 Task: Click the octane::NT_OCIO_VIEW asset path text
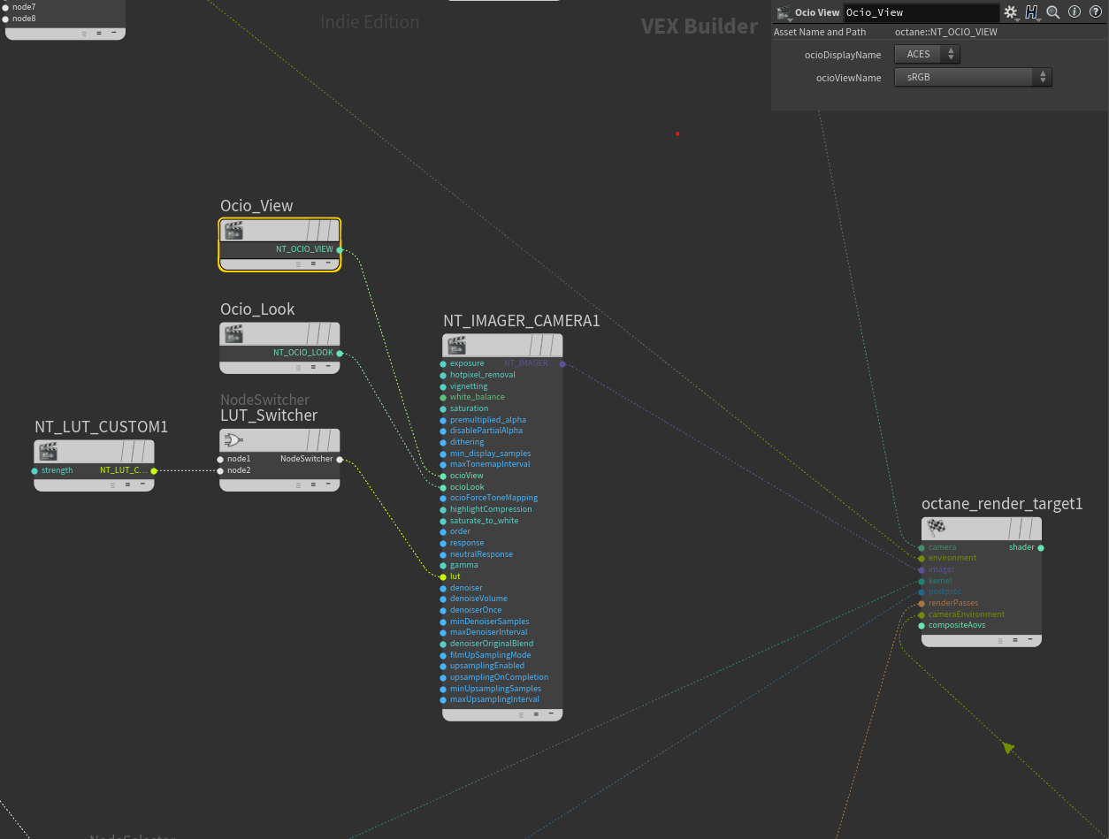[946, 32]
